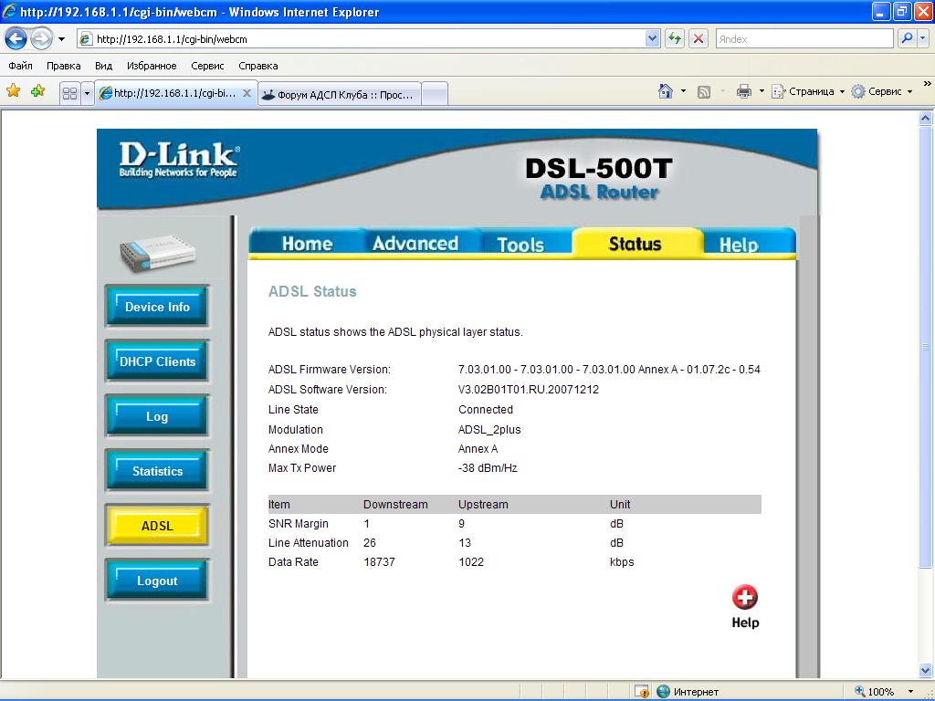Click the Home page house icon
935x701 pixels.
click(x=666, y=91)
